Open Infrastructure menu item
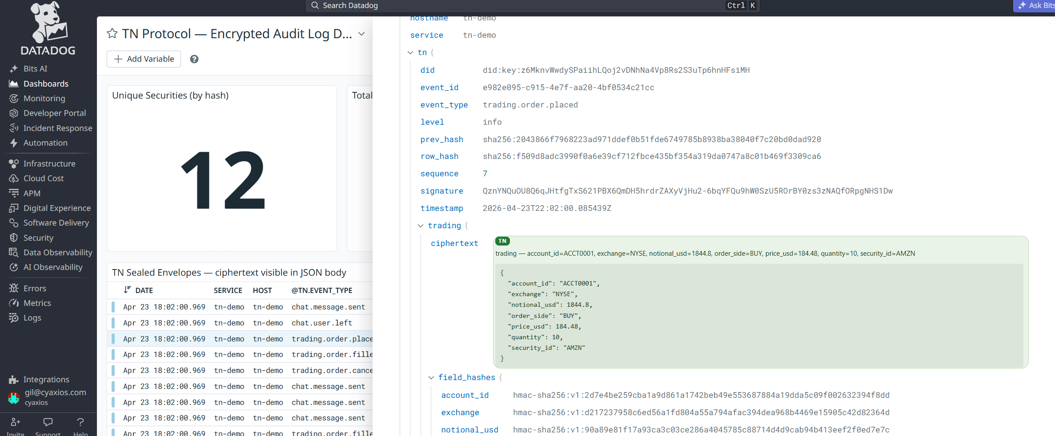This screenshot has height=436, width=1055. 49,164
